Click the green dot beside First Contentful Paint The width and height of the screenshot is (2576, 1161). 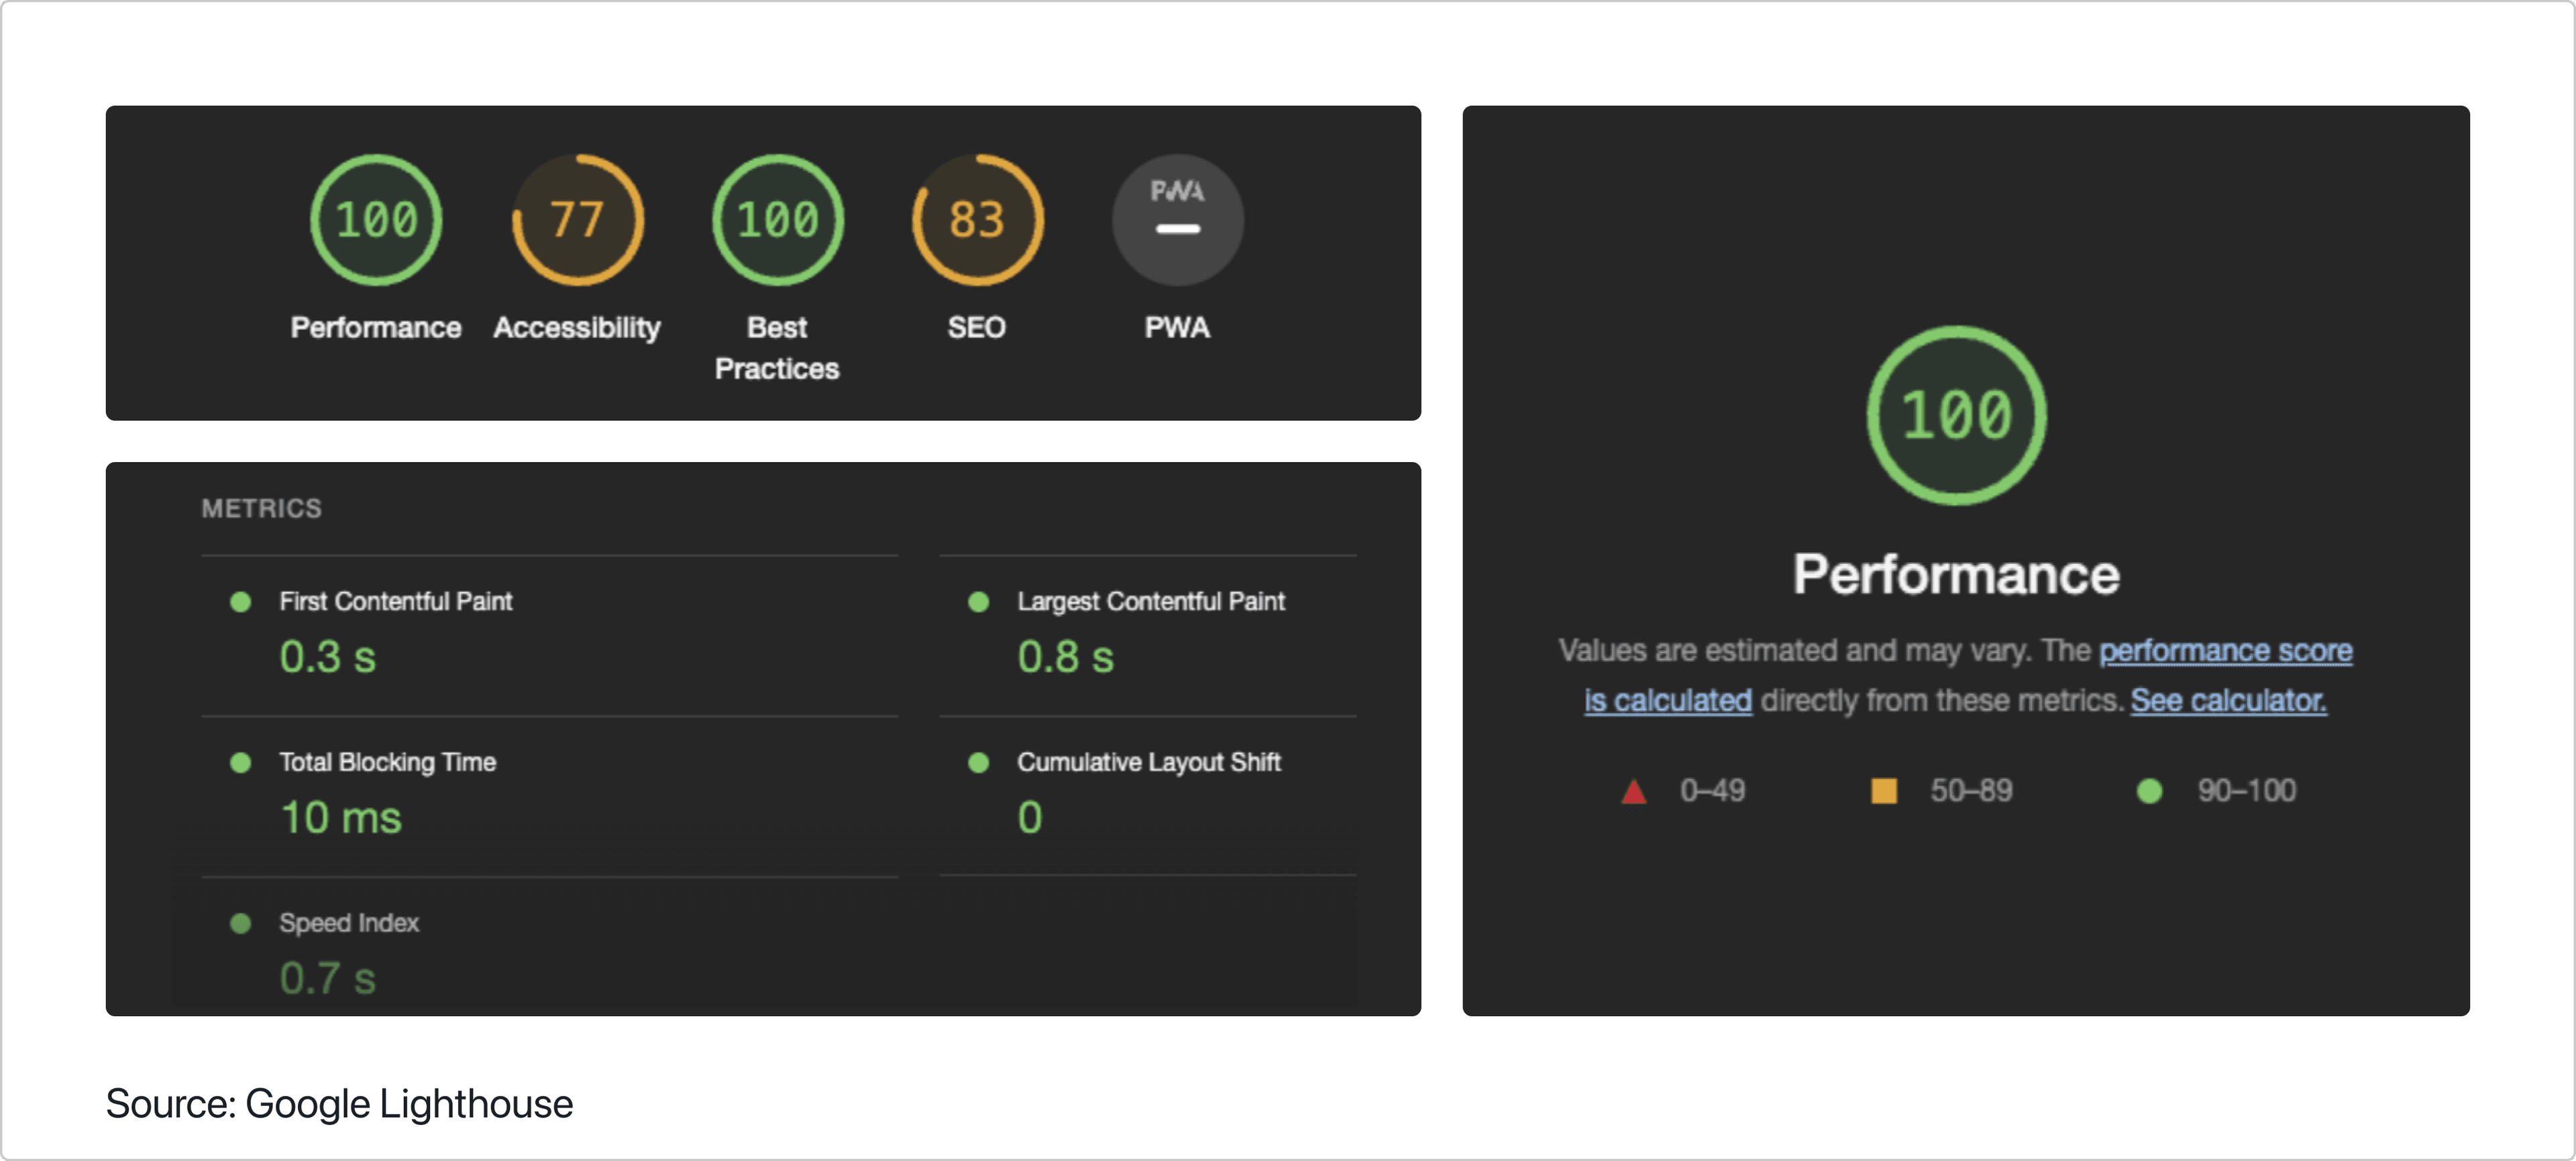pos(240,602)
